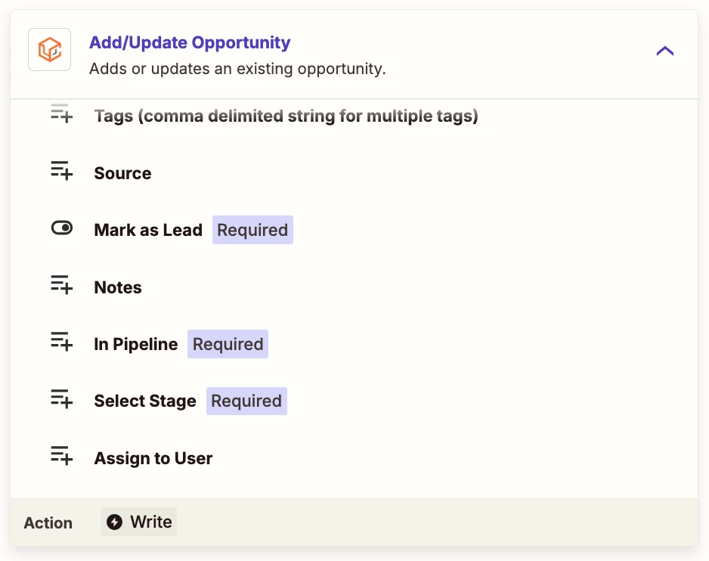Click the toggle icon beside Mark as Lead

[x=61, y=228]
